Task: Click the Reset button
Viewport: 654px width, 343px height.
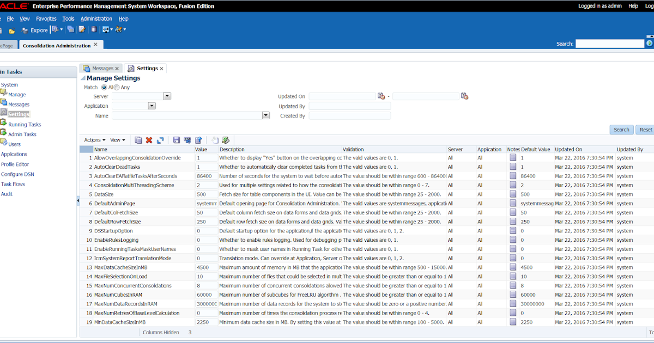Action: (645, 130)
